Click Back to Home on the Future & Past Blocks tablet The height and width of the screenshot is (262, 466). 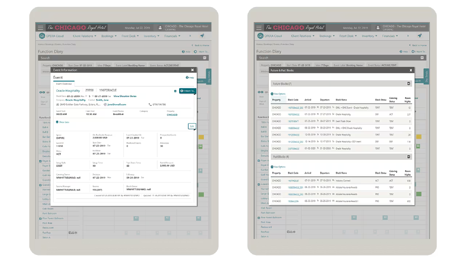click(x=418, y=45)
